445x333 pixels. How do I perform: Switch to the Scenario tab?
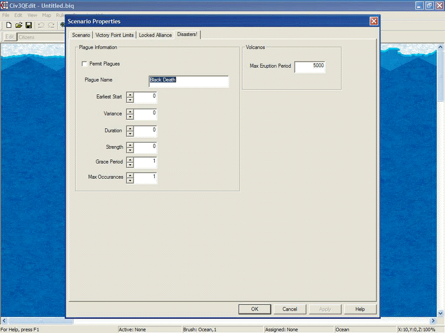(81, 35)
